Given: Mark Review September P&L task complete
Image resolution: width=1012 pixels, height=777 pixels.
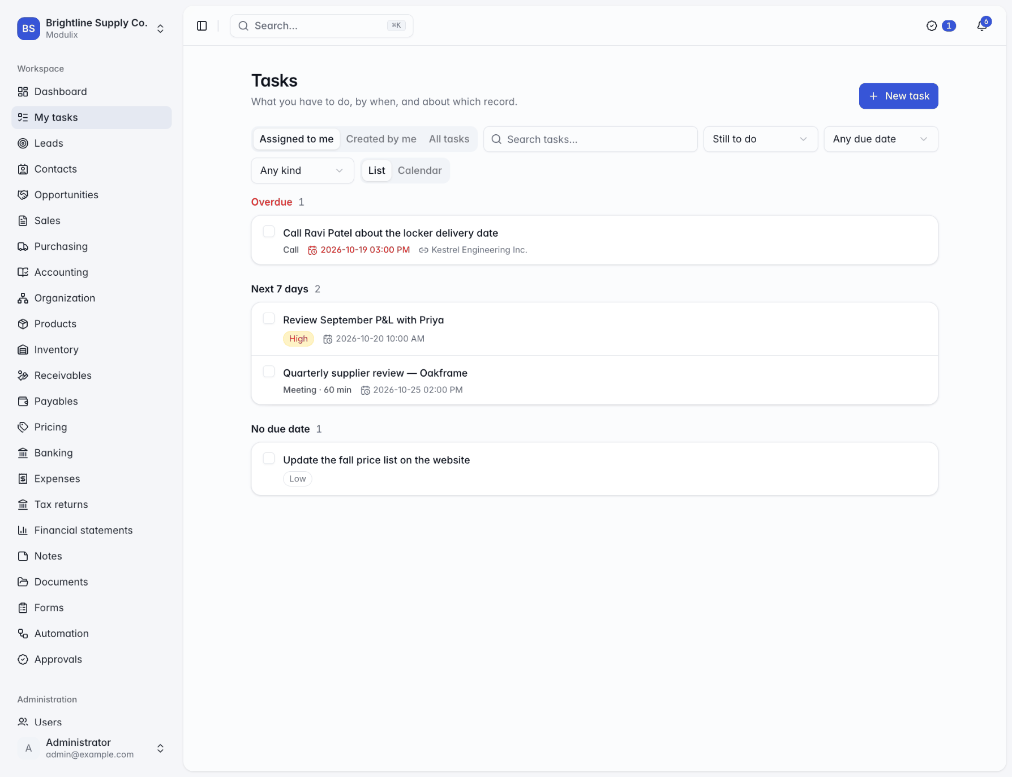Looking at the screenshot, I should coord(269,319).
